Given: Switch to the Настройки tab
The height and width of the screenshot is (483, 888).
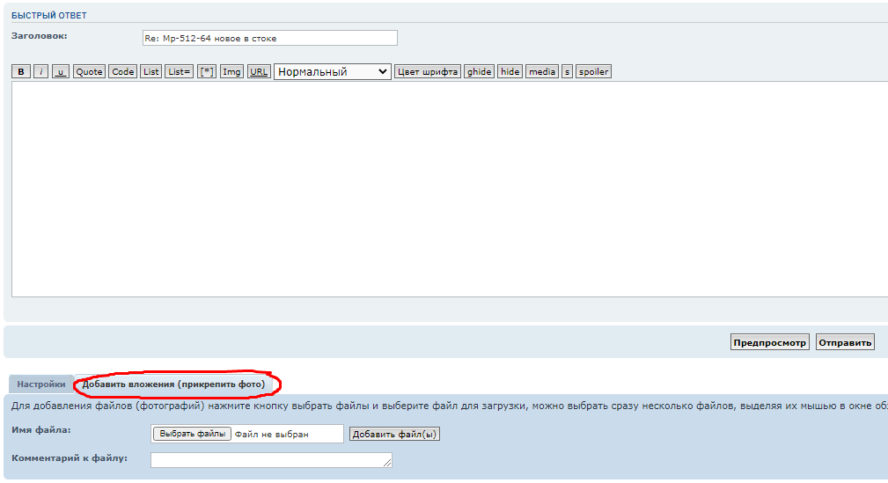Looking at the screenshot, I should [x=41, y=384].
